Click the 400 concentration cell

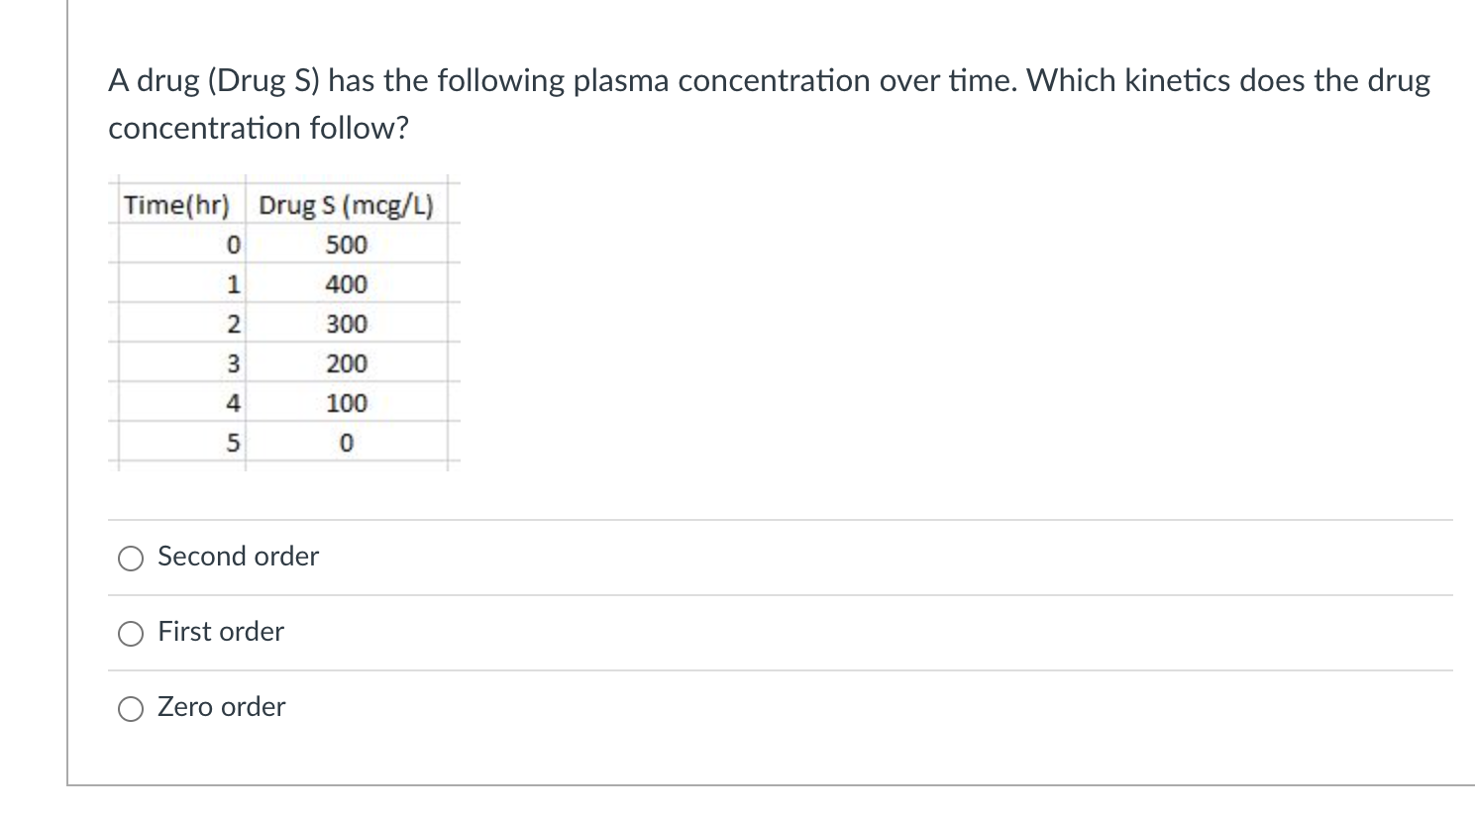[x=347, y=284]
